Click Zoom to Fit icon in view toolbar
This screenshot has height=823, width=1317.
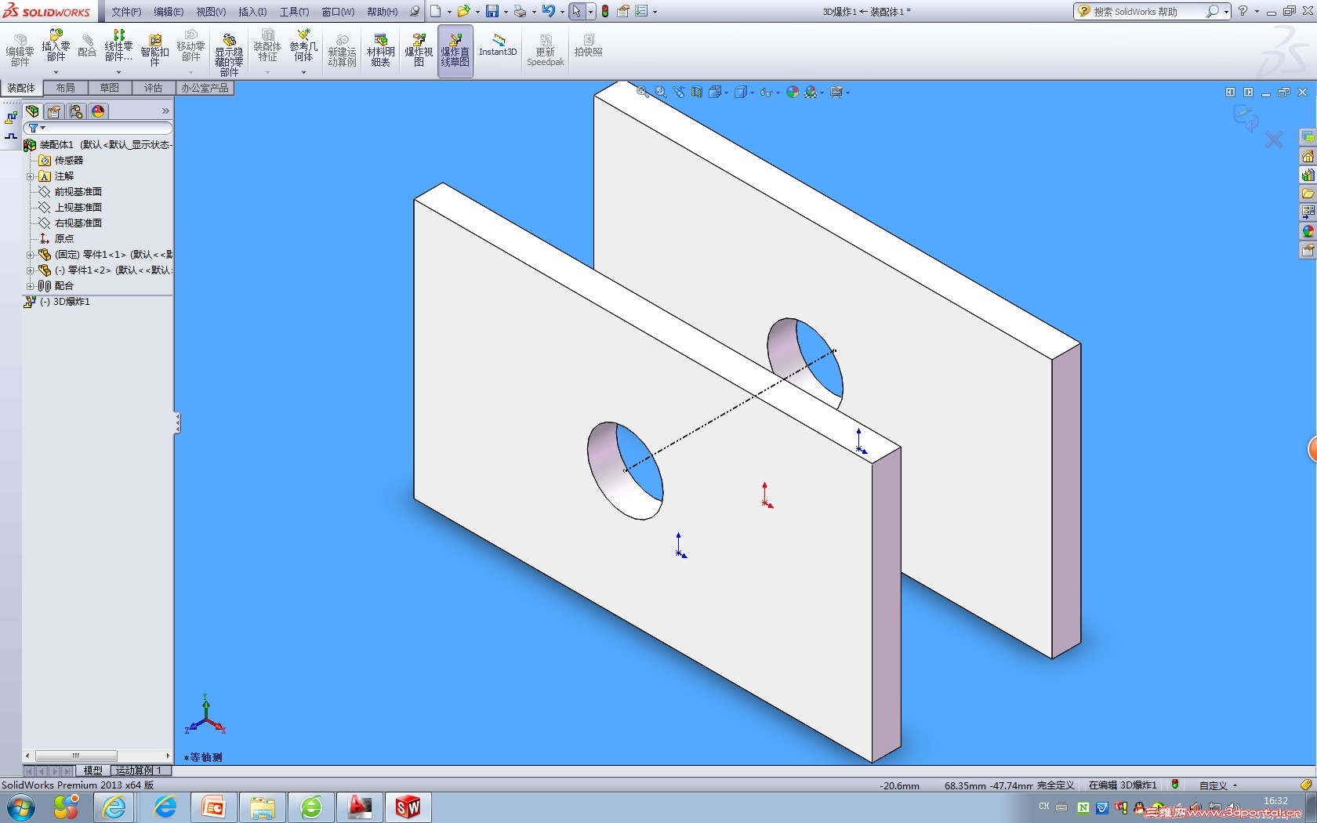(x=643, y=92)
